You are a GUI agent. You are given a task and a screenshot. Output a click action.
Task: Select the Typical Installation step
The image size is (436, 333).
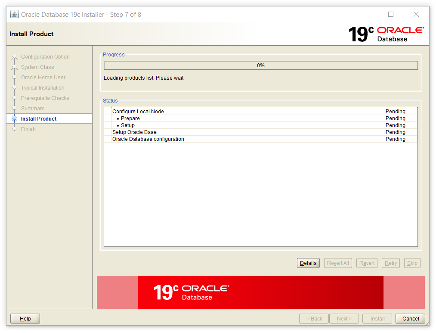tap(43, 88)
